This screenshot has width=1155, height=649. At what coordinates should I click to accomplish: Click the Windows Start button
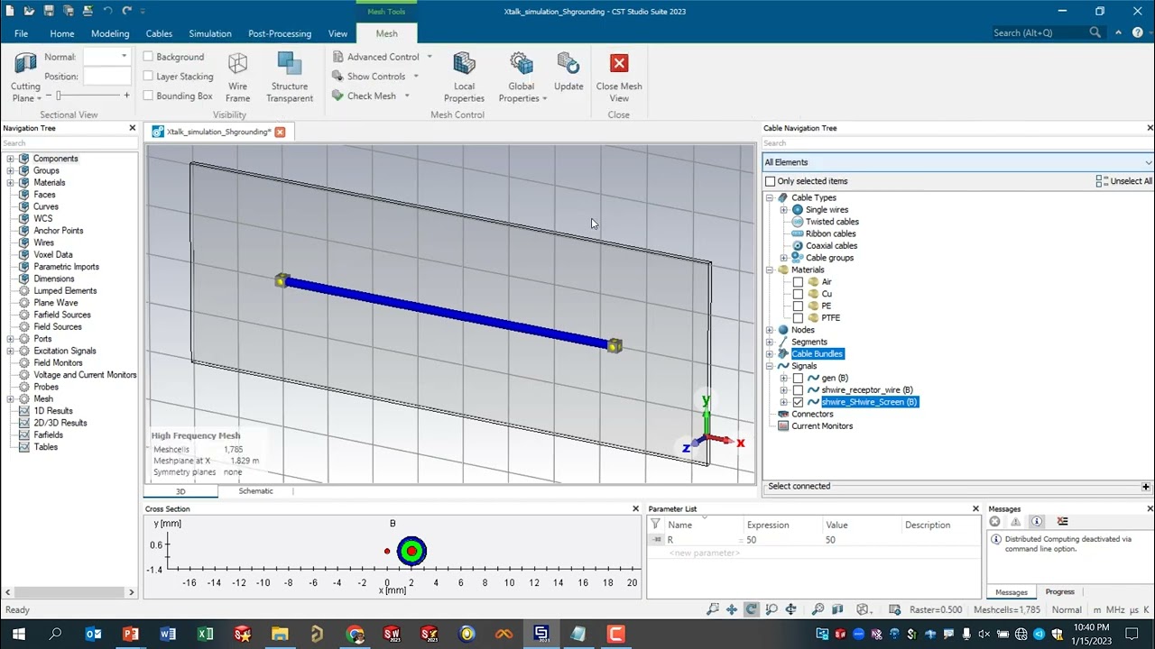point(18,634)
